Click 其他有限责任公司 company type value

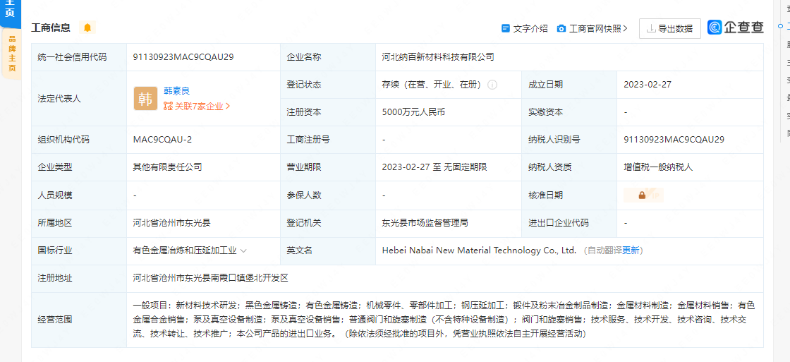point(167,167)
